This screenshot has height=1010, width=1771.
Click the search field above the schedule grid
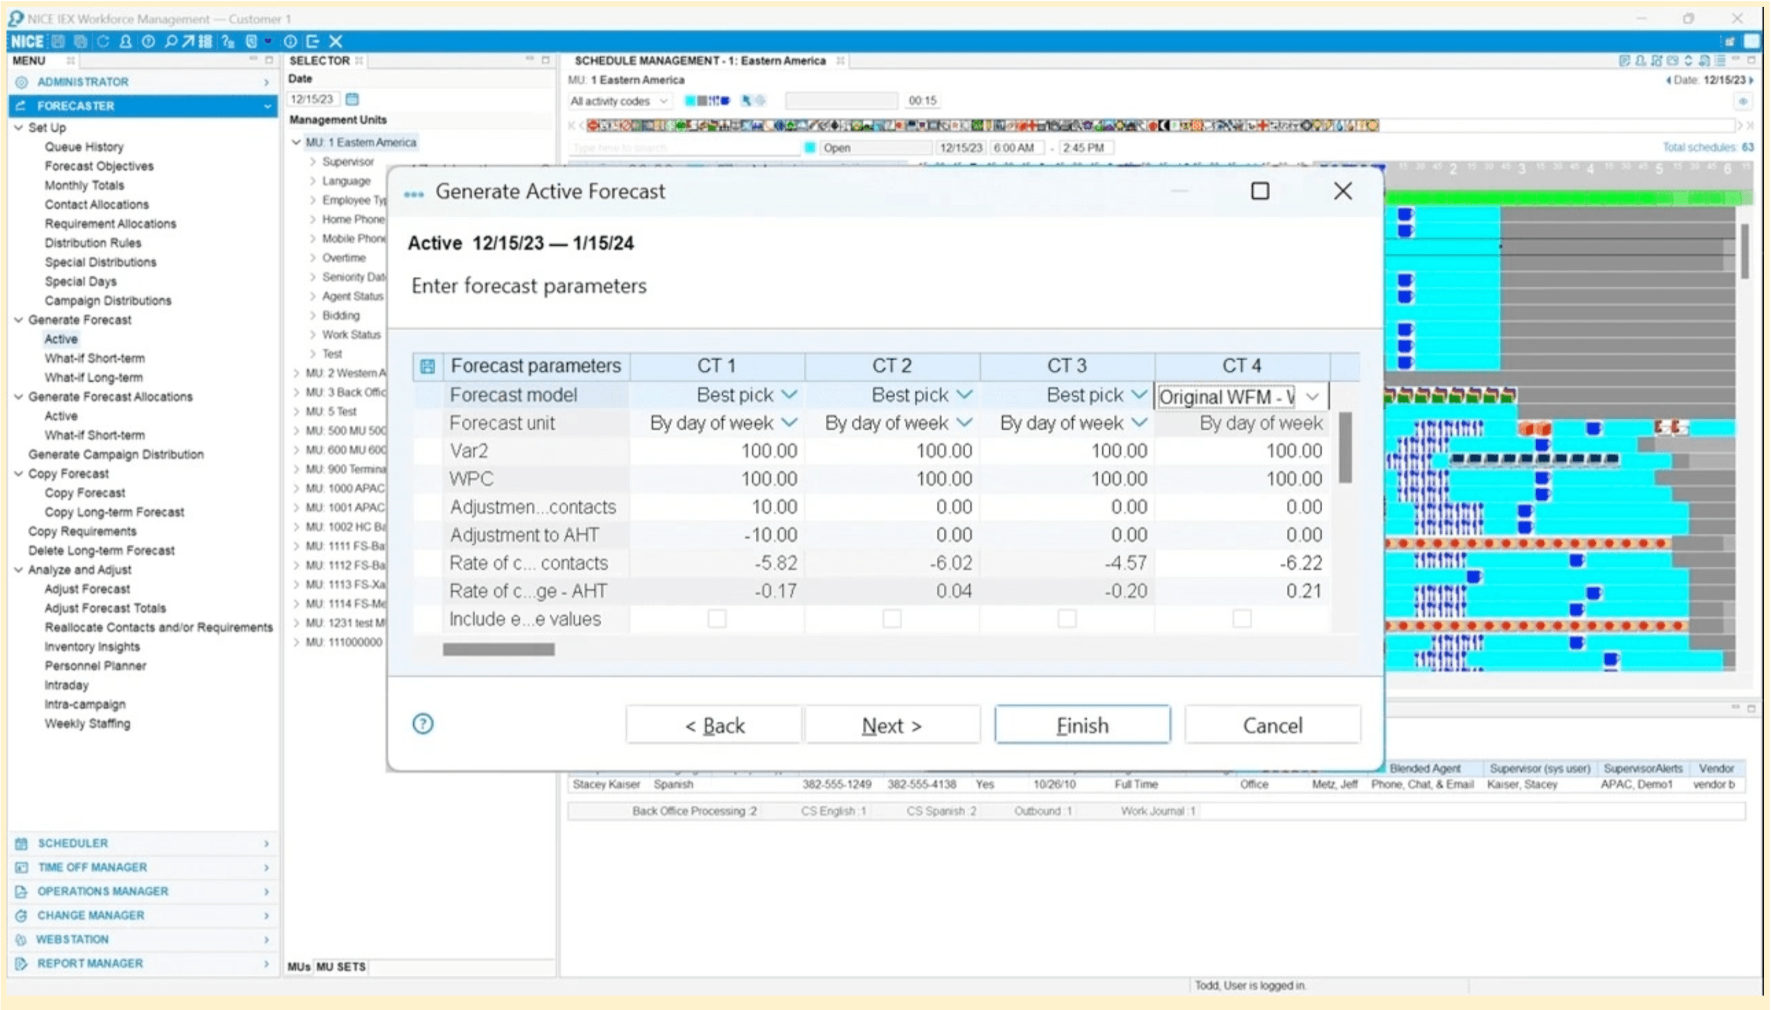pos(684,147)
